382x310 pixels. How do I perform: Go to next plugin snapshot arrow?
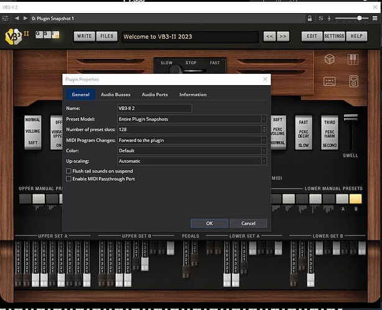click(x=26, y=18)
